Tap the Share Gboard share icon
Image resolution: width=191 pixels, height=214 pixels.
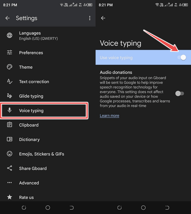[x=10, y=168]
